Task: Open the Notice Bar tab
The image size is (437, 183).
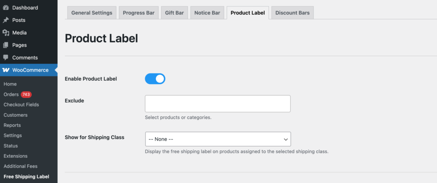Action: [207, 13]
